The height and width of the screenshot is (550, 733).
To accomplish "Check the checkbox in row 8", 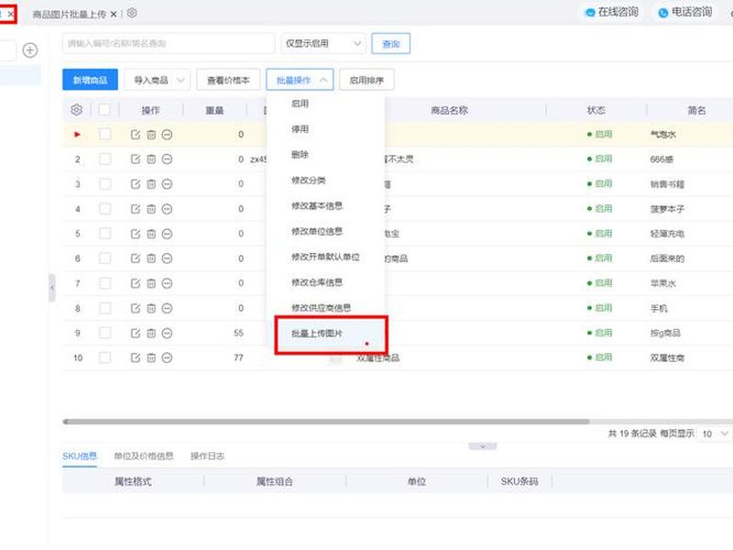I will pos(104,308).
